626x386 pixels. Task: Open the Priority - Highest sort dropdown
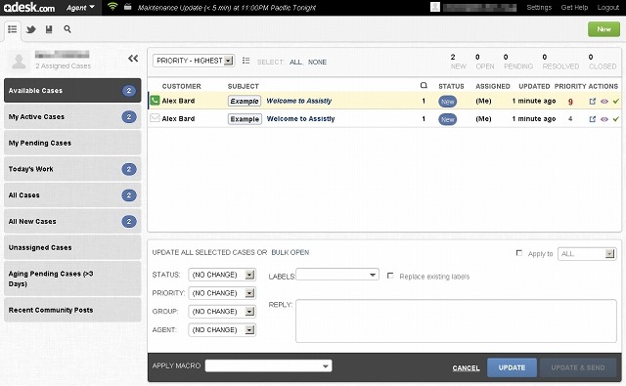coord(194,61)
